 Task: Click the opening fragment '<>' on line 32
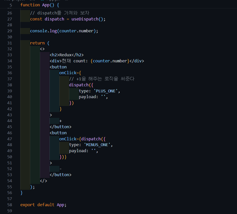42,49
